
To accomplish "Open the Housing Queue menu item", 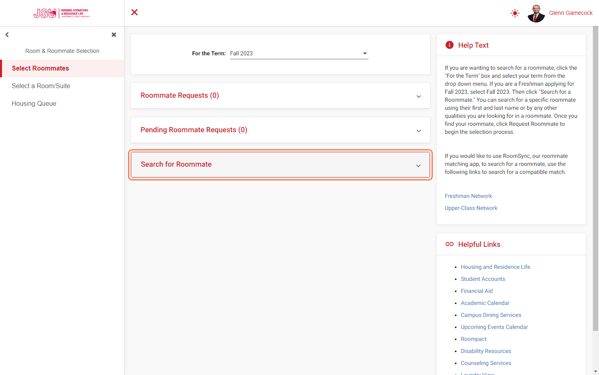I will [x=62, y=104].
